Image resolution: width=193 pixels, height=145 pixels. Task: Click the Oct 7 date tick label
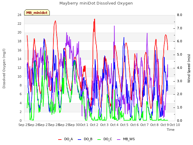coord(144,125)
